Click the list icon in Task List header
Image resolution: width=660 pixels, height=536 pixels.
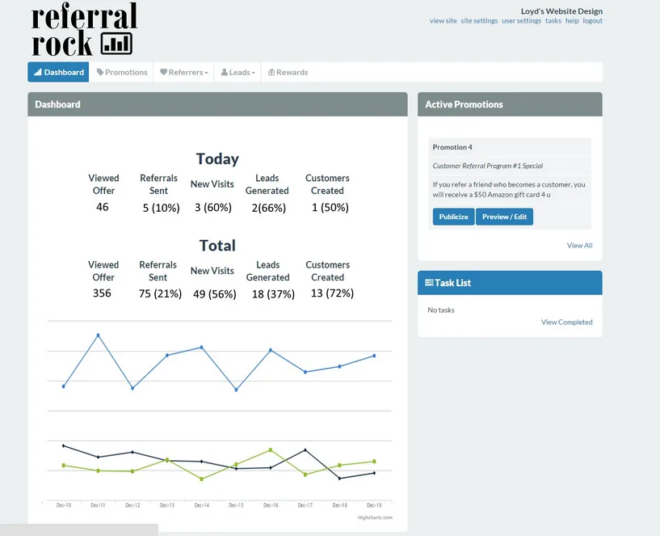(x=429, y=283)
